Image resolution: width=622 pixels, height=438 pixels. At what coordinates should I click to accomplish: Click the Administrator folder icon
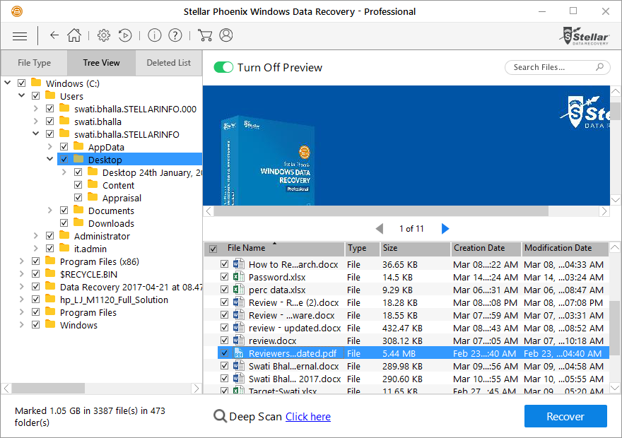click(x=64, y=235)
